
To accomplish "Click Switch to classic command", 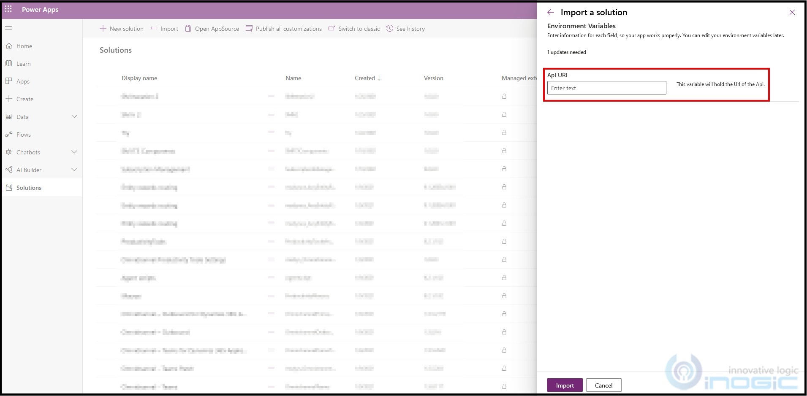I will pos(354,29).
